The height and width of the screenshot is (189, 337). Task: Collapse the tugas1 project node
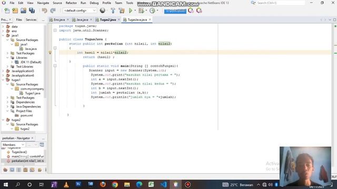click(x=3, y=80)
